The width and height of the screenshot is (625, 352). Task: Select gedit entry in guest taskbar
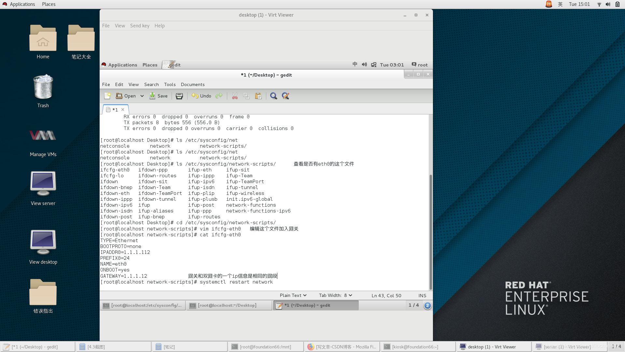point(316,305)
